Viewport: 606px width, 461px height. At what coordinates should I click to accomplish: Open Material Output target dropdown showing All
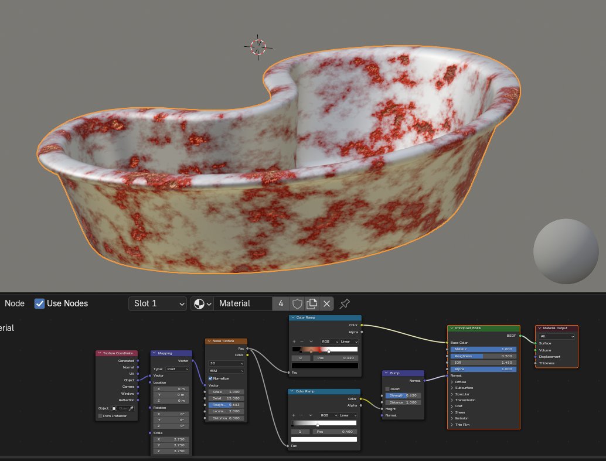point(557,337)
